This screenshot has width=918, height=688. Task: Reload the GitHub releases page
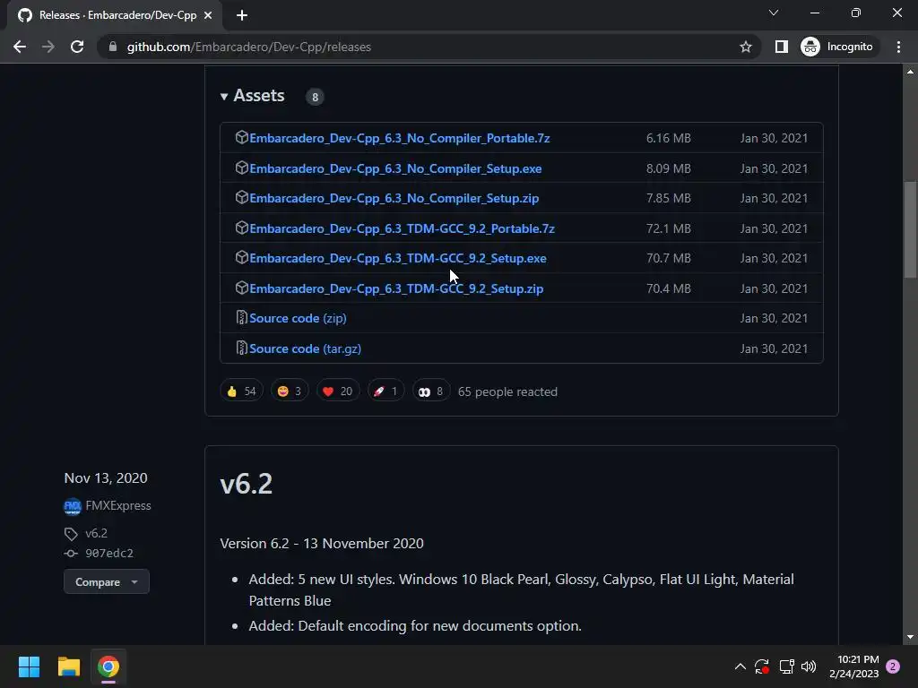point(77,47)
